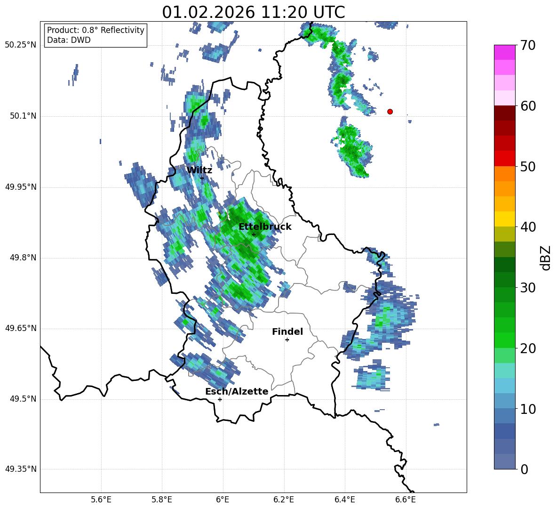
Task: Click the 50.25°N latitude label
Action: (x=21, y=45)
